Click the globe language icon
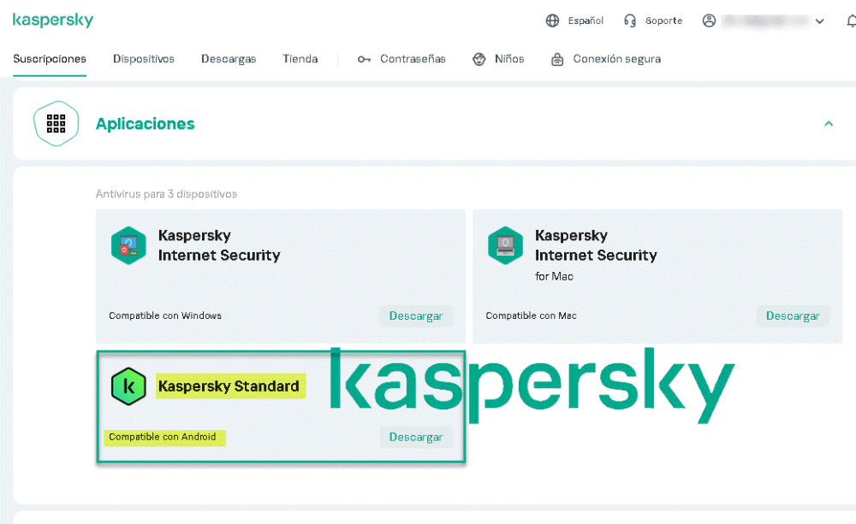This screenshot has height=524, width=856. (x=553, y=21)
